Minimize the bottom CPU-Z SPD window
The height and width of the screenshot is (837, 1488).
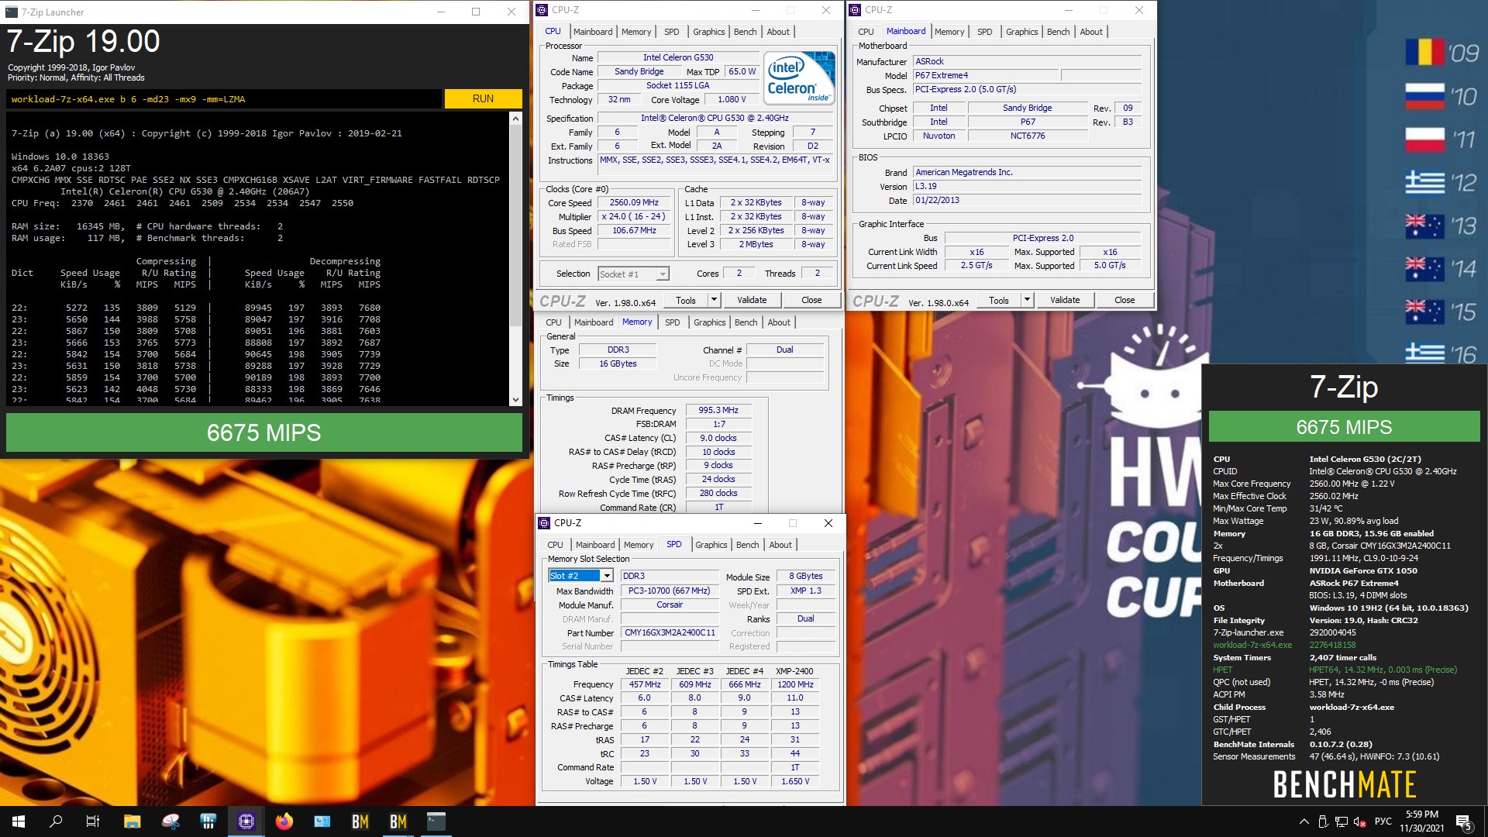[x=758, y=523]
